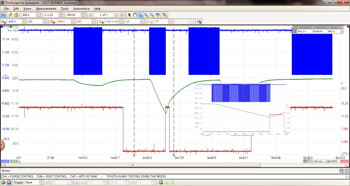Click the ruler 1 value 3m1.1 s

(302, 31)
